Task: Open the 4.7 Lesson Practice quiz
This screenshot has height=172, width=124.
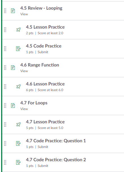Action: 45,122
